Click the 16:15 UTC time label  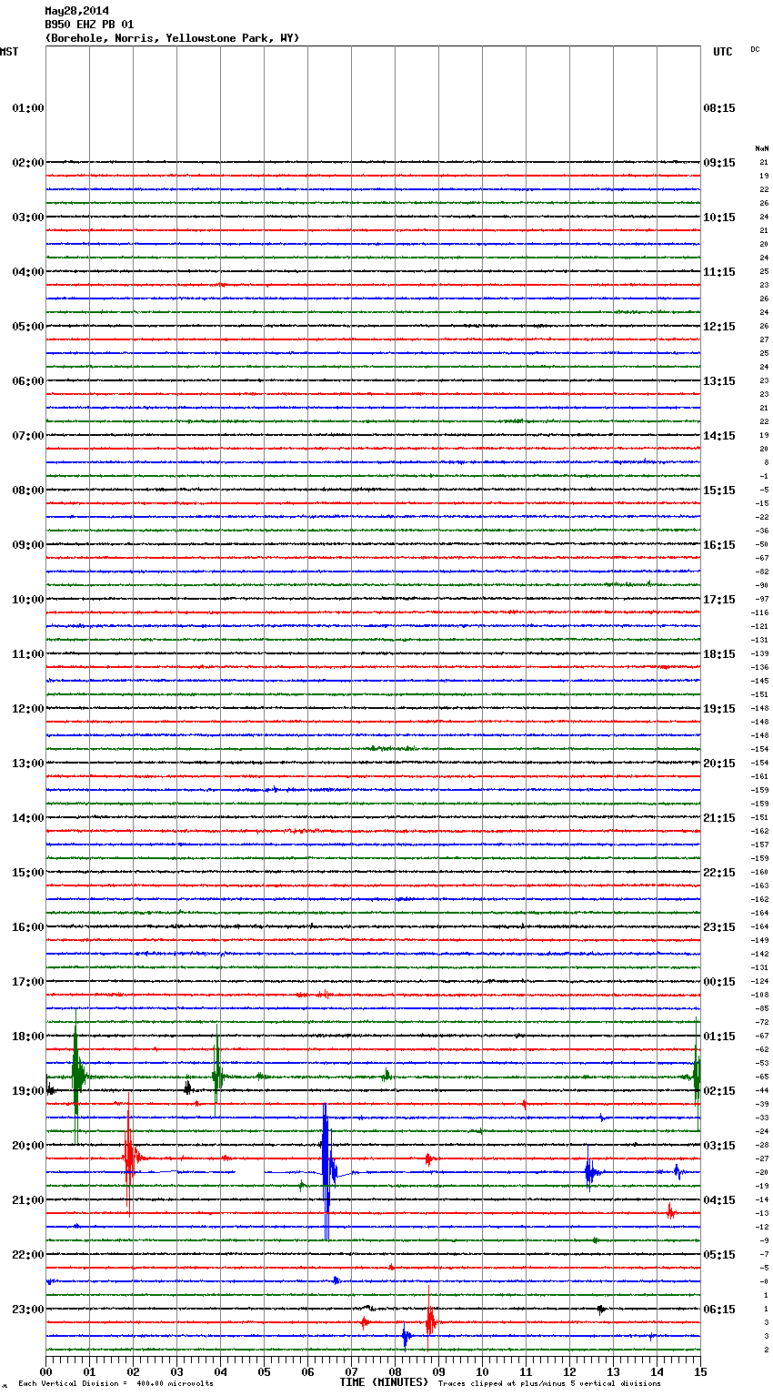coord(719,545)
